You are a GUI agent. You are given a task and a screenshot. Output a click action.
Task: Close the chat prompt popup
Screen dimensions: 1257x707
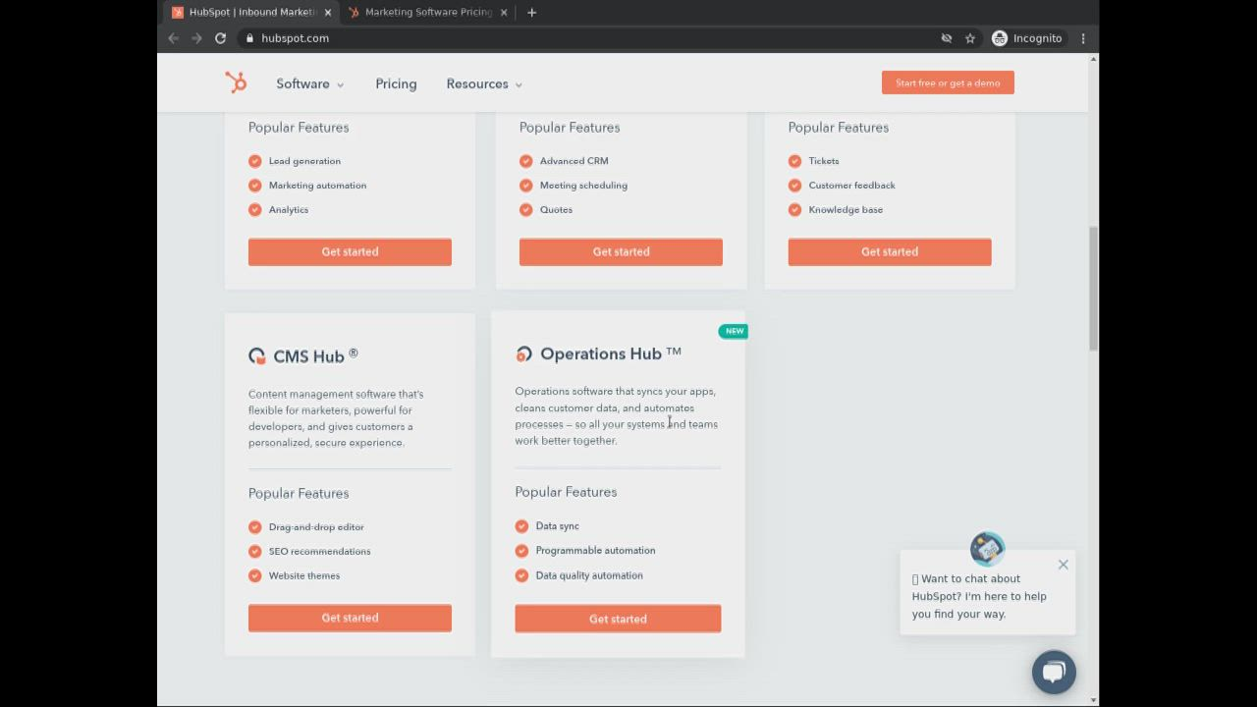(x=1063, y=565)
